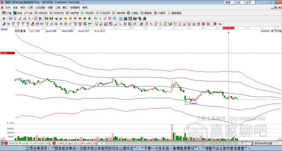Click the red floppy disk save icon
Viewport: 282px width, 151px height.
click(x=135, y=19)
